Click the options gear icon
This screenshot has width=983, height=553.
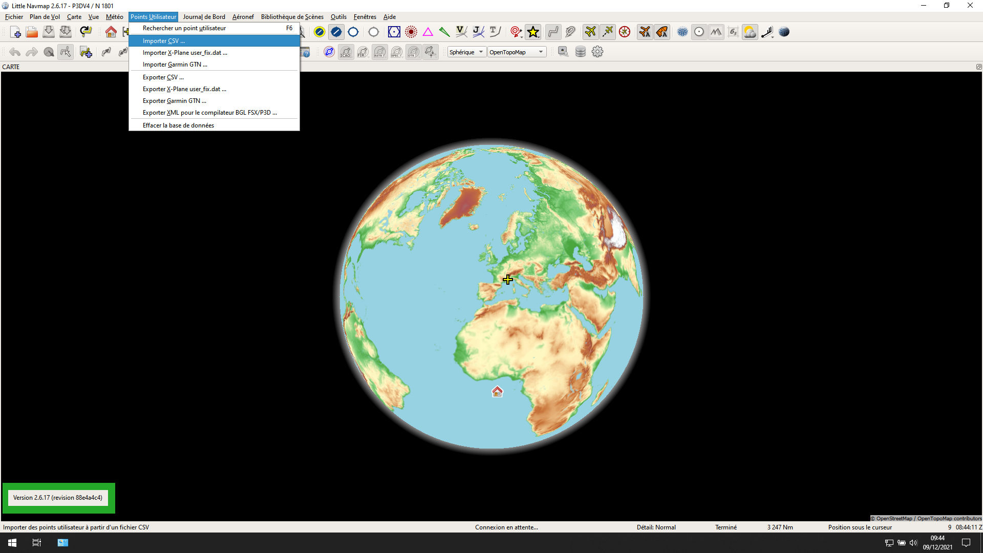597,52
